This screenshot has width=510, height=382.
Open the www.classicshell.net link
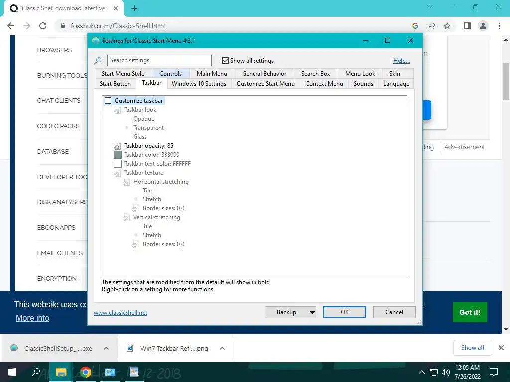[121, 313]
